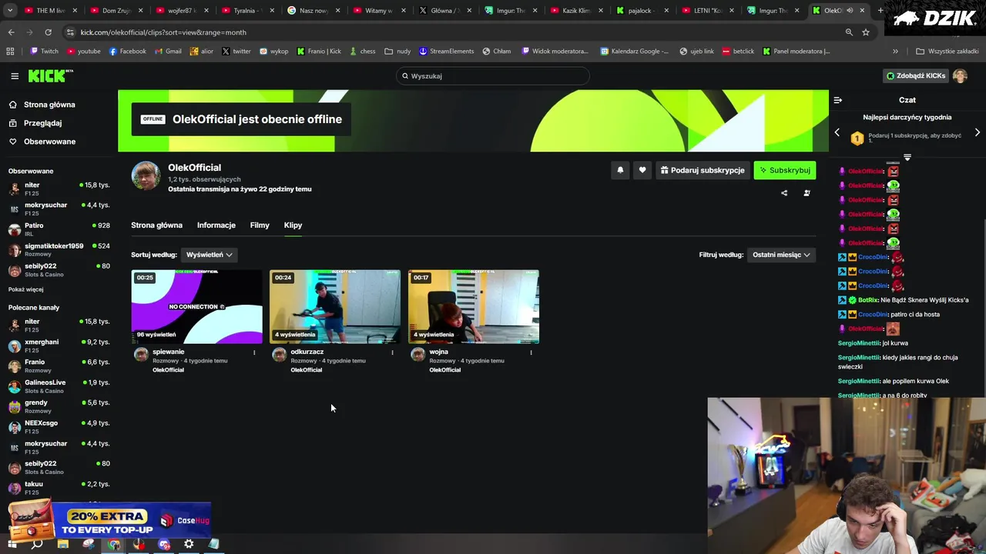The width and height of the screenshot is (986, 554).
Task: Open Windows taskbar search
Action: coord(37,544)
